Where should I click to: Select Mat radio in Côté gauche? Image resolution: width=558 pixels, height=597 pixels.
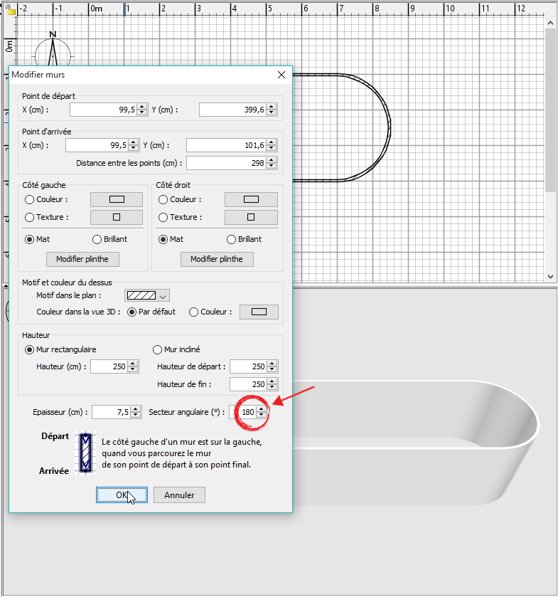29,240
